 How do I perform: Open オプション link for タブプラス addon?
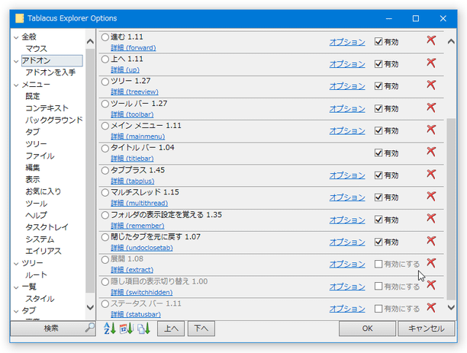347,175
